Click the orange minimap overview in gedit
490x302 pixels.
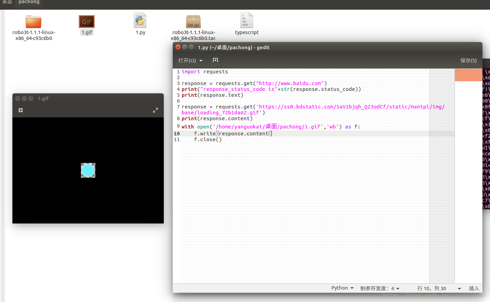(468, 75)
